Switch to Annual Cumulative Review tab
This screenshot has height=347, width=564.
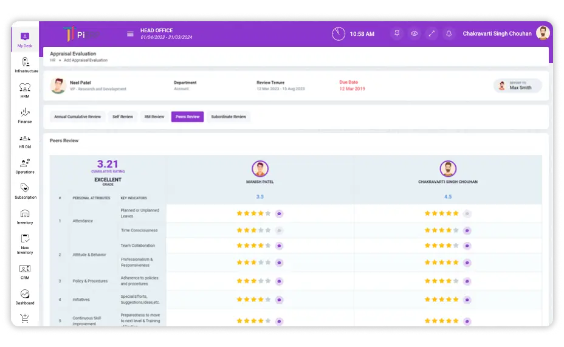point(77,117)
